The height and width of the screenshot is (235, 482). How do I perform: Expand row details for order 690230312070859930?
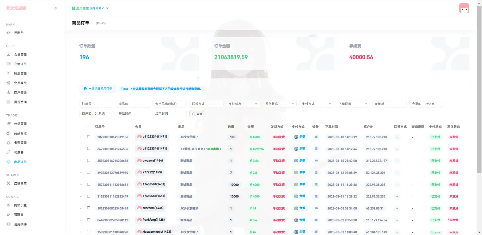pos(81,173)
